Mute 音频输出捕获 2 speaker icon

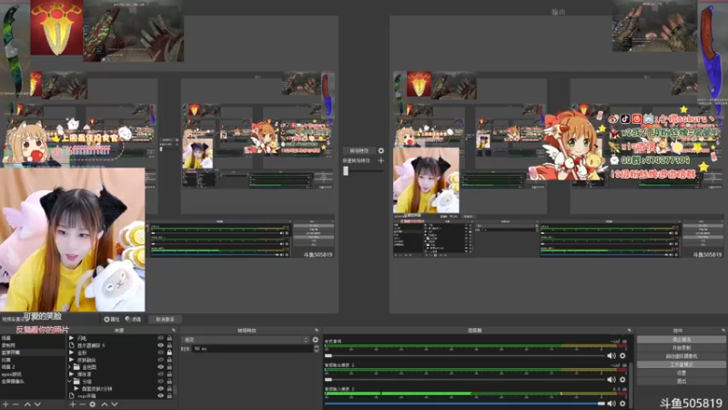pos(612,380)
